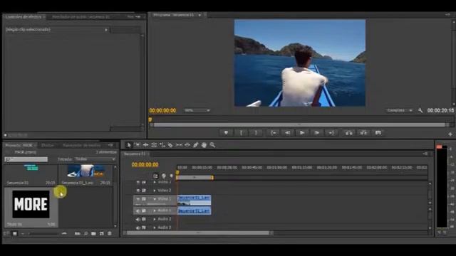Export frame camera button
The image size is (456, 256).
(x=378, y=133)
